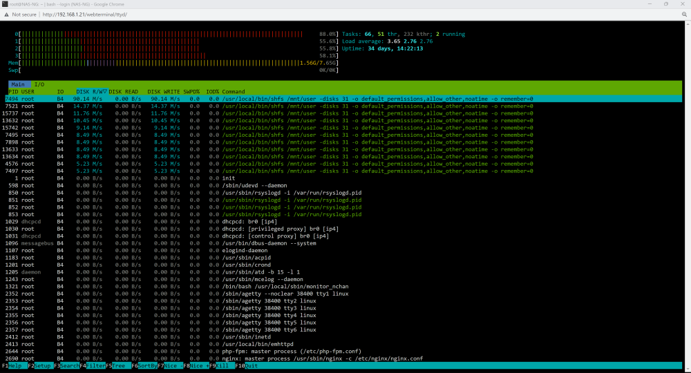Select the /usr/sbin/inetd process row
The height and width of the screenshot is (373, 691).
[x=343, y=337]
